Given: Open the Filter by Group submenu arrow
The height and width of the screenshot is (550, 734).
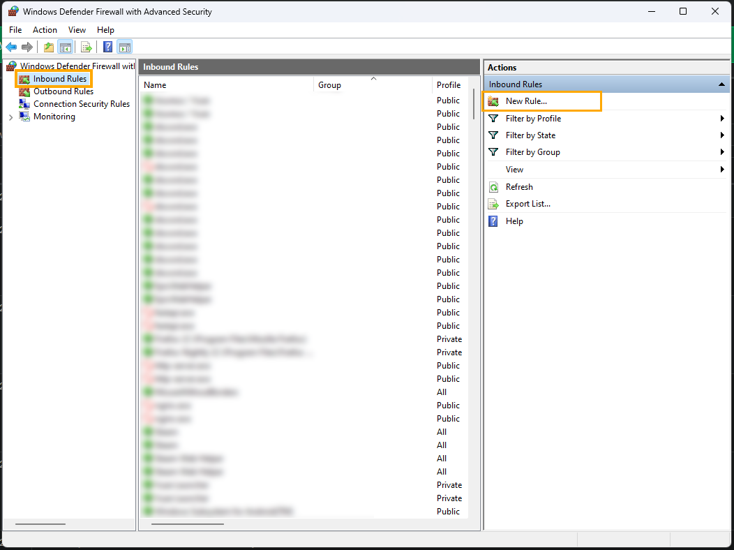Looking at the screenshot, I should click(x=722, y=152).
